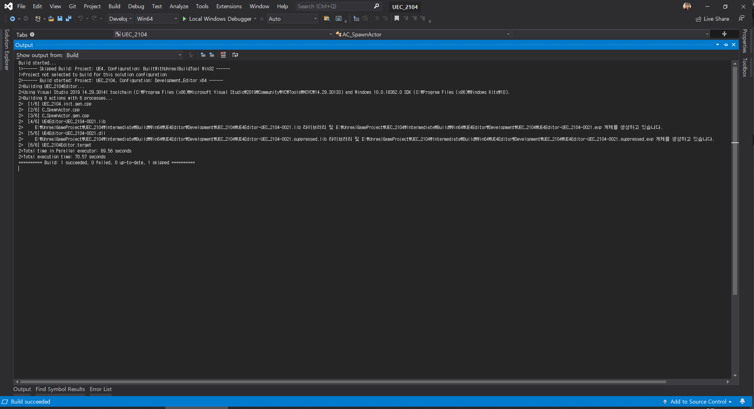Open Output window position dropdown arrow
This screenshot has width=754, height=409.
718,45
